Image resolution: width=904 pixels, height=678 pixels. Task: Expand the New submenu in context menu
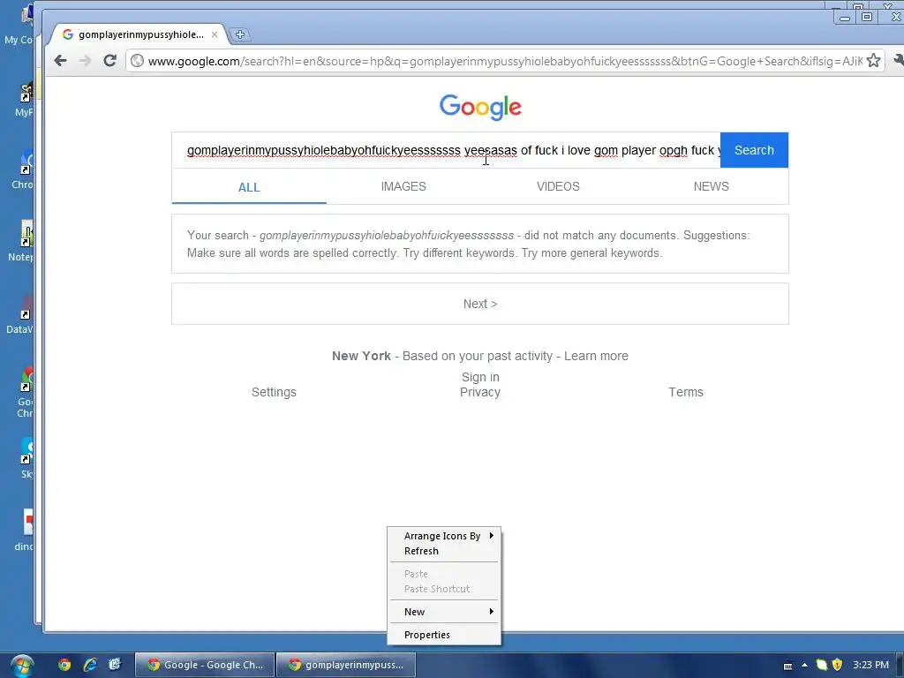(x=444, y=612)
